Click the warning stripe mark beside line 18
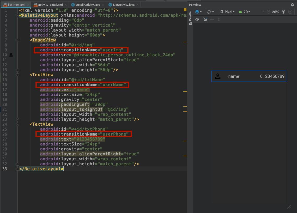The width and height of the screenshot is (297, 213). point(185,92)
